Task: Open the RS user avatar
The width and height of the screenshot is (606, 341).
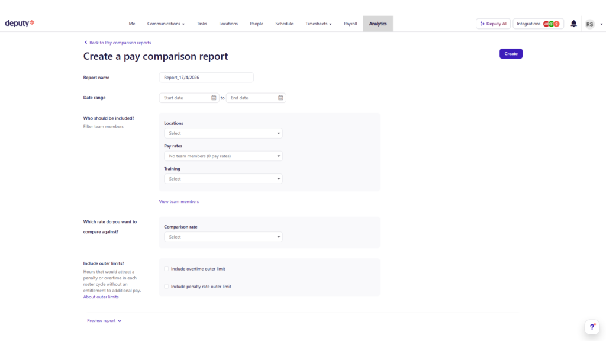Action: [590, 24]
